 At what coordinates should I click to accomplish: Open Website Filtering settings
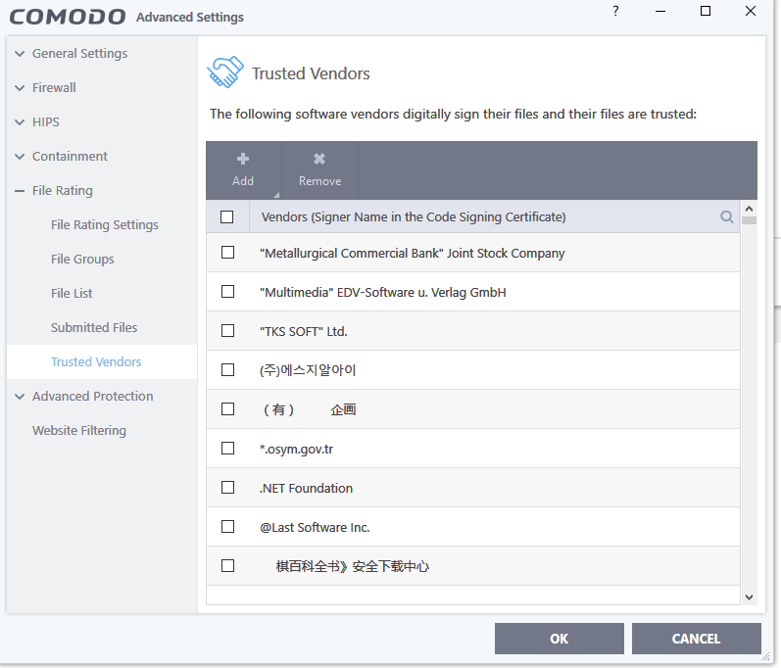[x=79, y=431]
